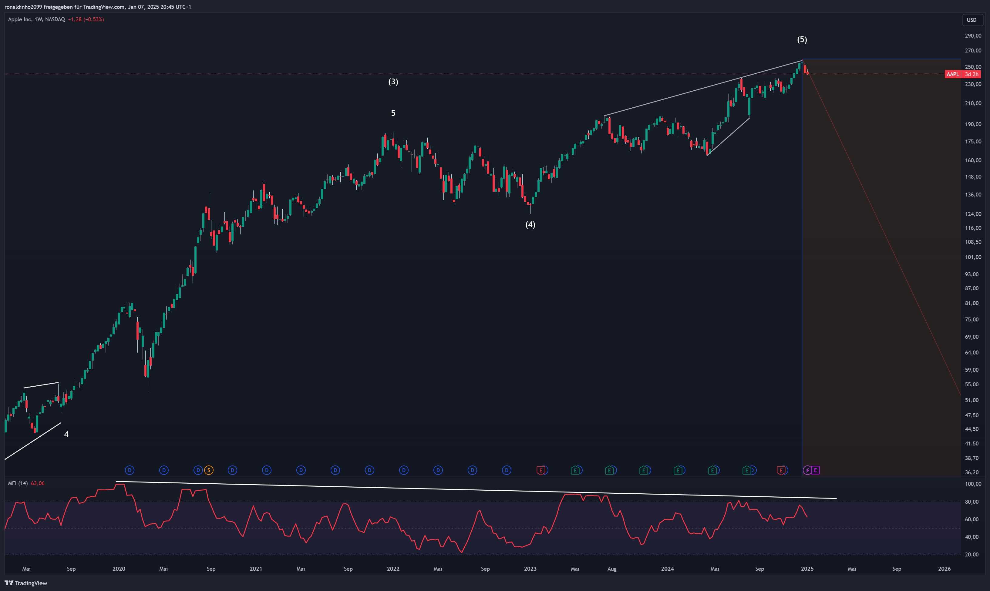The width and height of the screenshot is (990, 591).
Task: Click the Apple Inc, 1W, NASDAQ title
Action: pos(36,19)
